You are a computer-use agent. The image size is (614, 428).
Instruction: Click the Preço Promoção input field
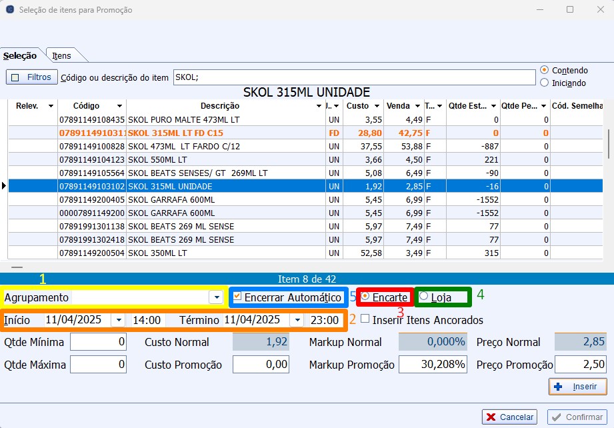[581, 365]
